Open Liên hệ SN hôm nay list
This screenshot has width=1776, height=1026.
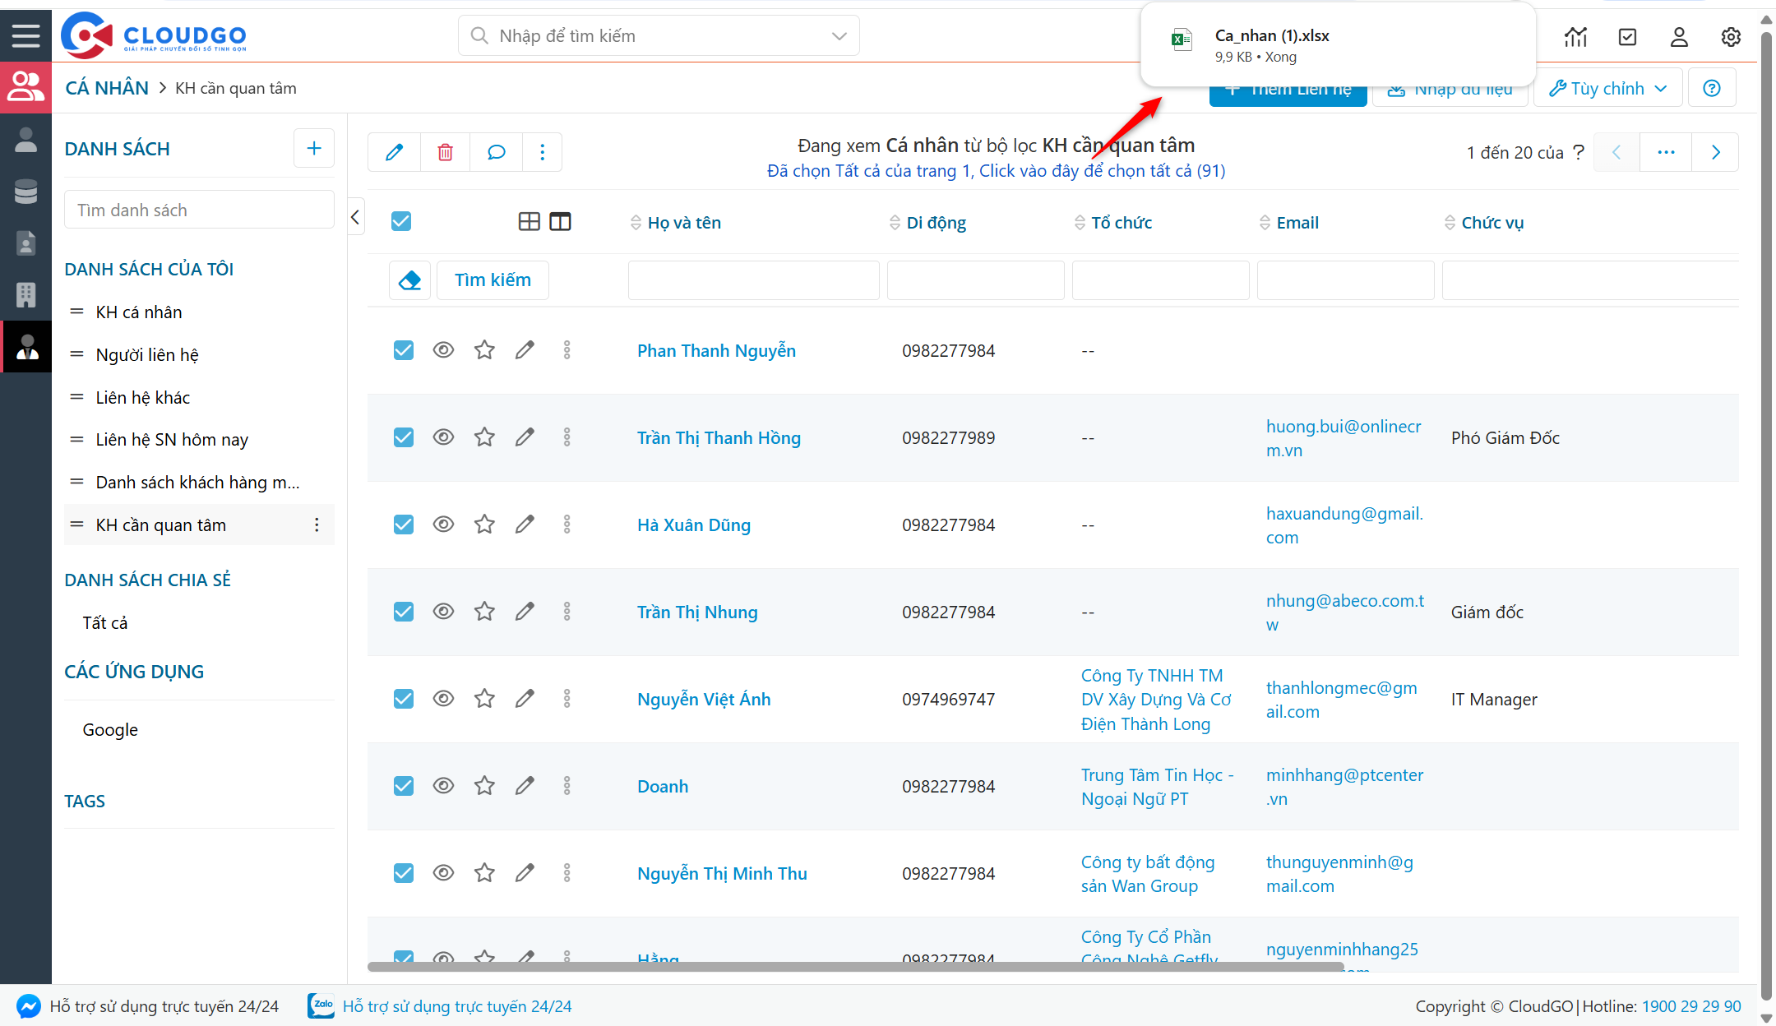(172, 440)
